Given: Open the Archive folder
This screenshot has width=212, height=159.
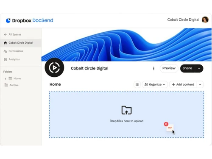Looking at the screenshot, I should [x=14, y=85].
